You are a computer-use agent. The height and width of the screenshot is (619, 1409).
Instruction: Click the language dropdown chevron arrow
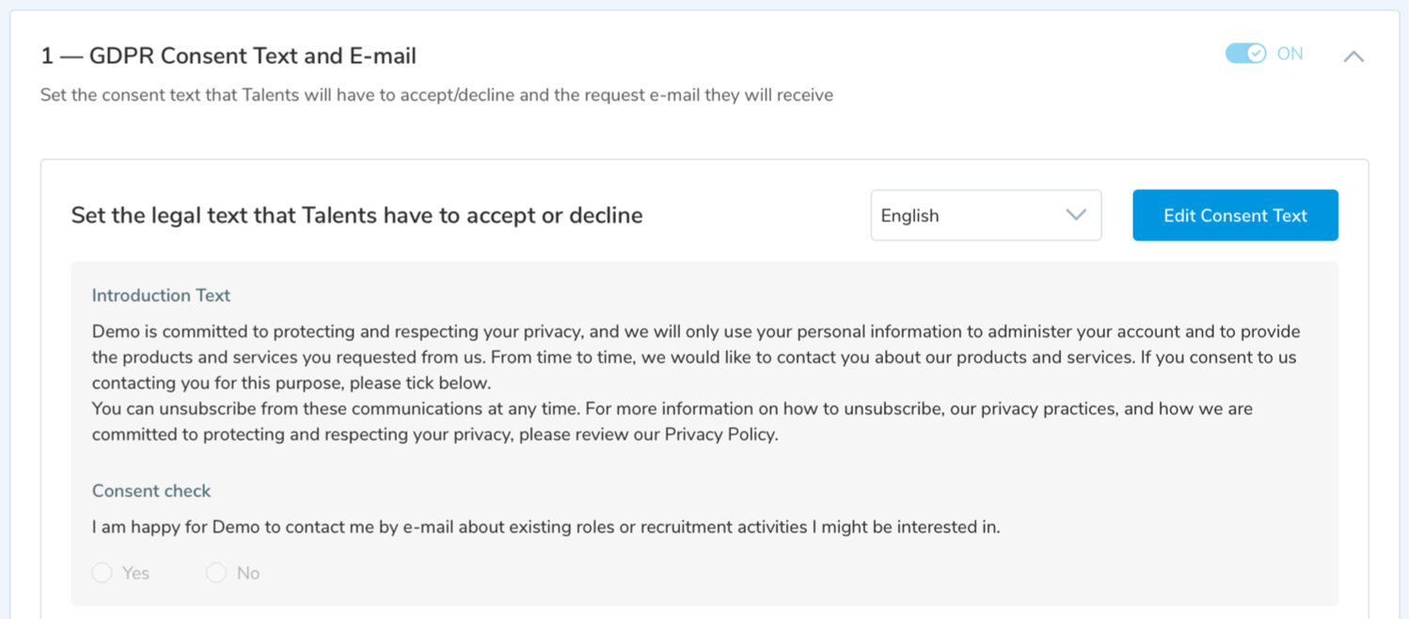coord(1076,215)
